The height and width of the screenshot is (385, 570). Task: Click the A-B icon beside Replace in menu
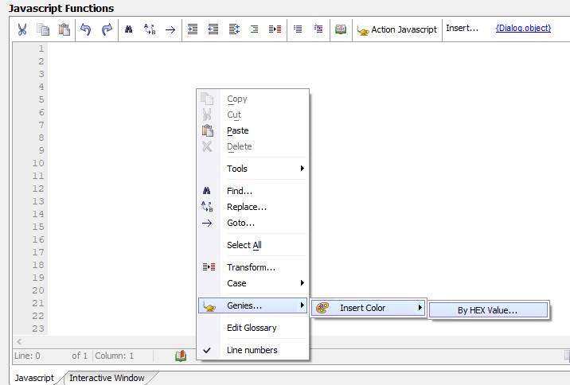tap(207, 207)
